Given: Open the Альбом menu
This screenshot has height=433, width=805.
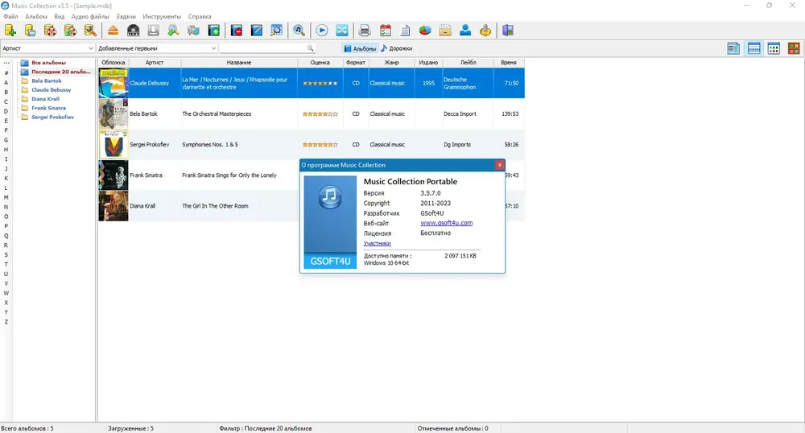Looking at the screenshot, I should click(36, 16).
